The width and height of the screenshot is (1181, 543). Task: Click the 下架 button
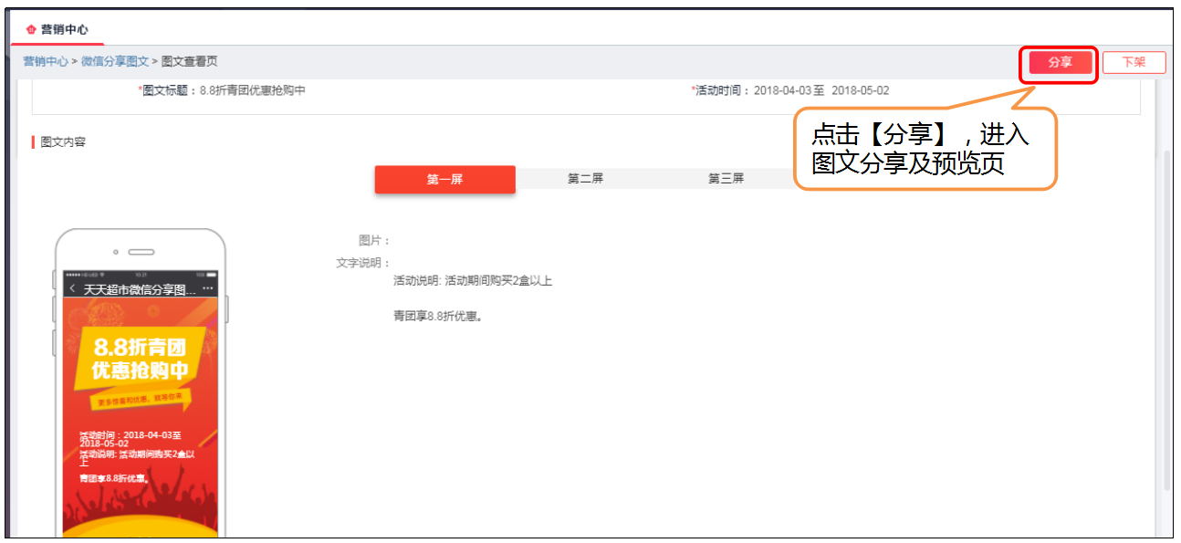click(x=1134, y=62)
